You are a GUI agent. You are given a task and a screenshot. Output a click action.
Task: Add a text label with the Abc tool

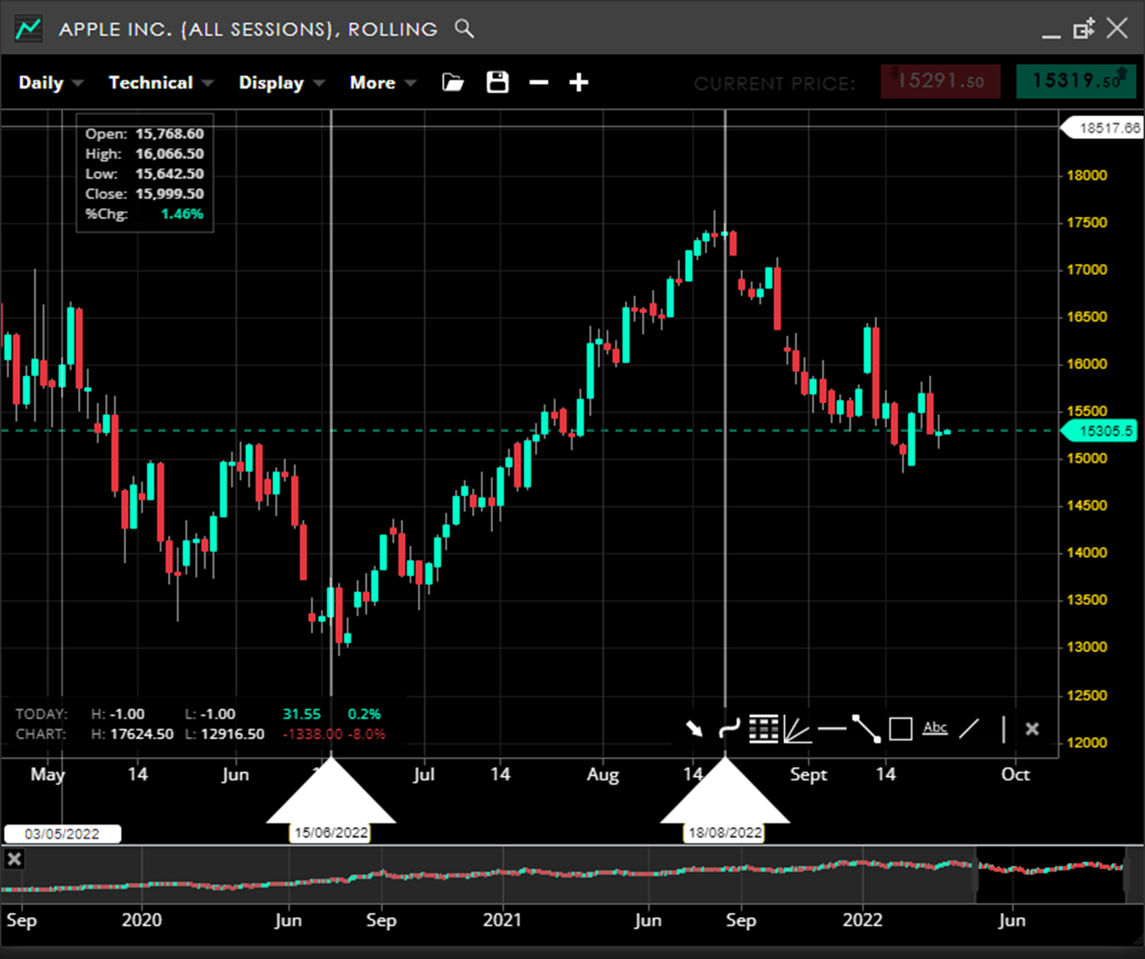click(x=935, y=728)
